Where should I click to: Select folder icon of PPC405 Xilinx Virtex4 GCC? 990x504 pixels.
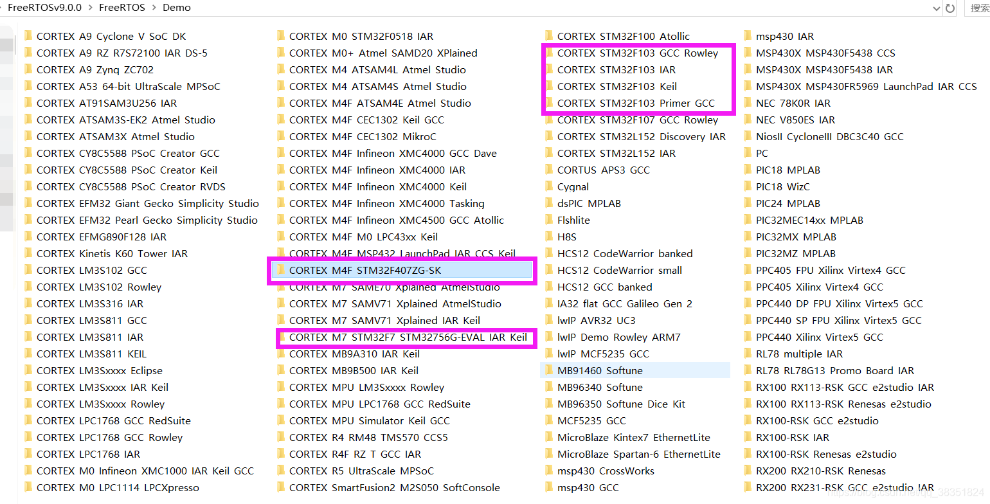[x=748, y=287]
